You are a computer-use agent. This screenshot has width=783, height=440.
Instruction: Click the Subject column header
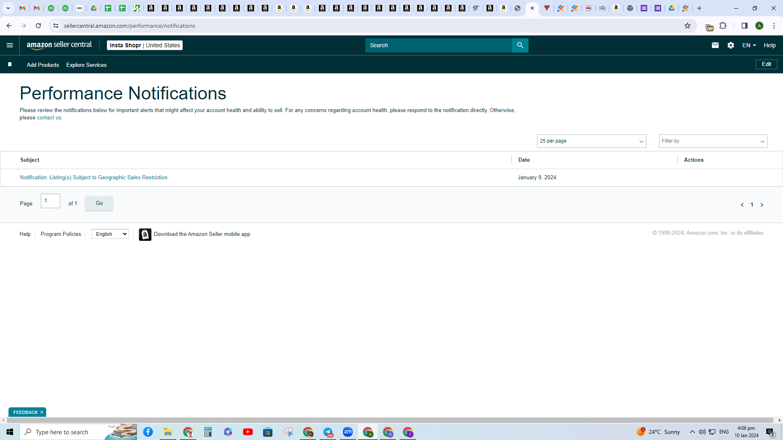pyautogui.click(x=30, y=160)
